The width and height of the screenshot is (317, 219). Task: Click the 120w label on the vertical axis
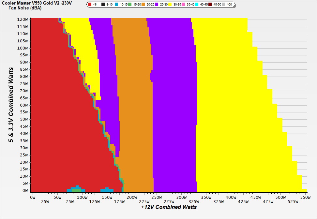23,20
